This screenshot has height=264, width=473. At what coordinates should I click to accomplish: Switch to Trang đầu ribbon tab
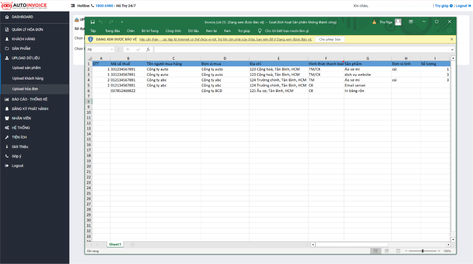pos(112,31)
